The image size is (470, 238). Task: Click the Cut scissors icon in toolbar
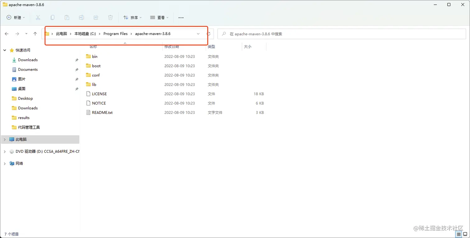pos(38,18)
